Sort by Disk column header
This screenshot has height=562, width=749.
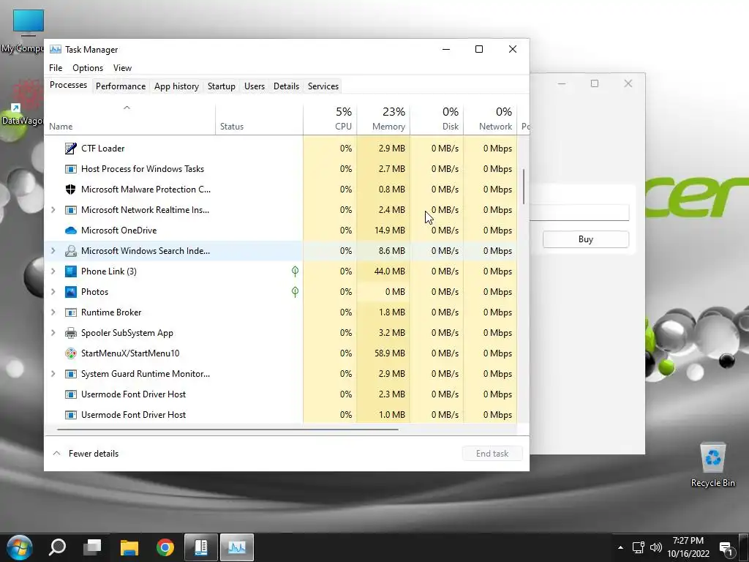coord(437,119)
